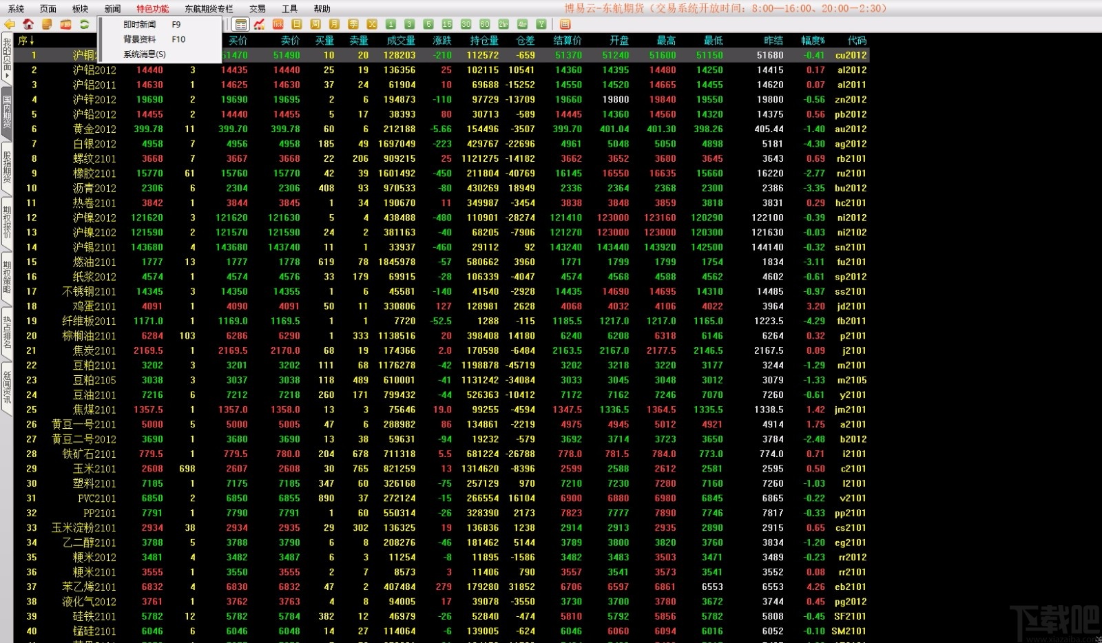Select the 1-minute period icon
Viewport: 1102px width, 643px height.
click(x=391, y=24)
